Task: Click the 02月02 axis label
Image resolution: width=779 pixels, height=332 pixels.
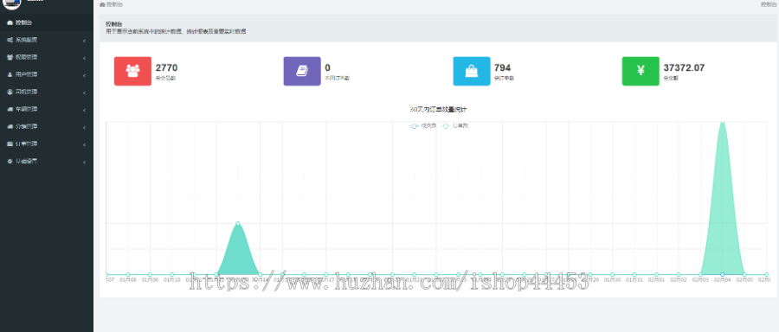Action: click(x=679, y=280)
